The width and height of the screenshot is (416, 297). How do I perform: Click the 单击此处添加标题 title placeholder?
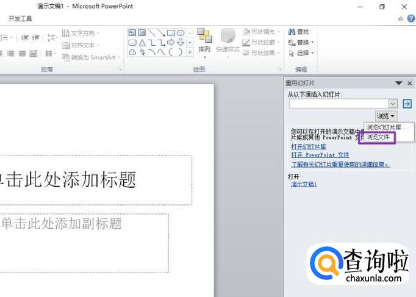(x=96, y=180)
